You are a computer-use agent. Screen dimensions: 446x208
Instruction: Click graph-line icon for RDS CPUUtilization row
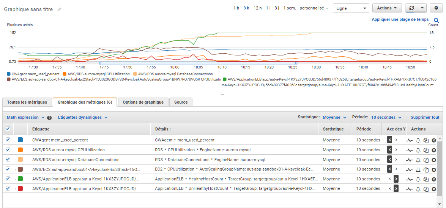tap(409, 150)
